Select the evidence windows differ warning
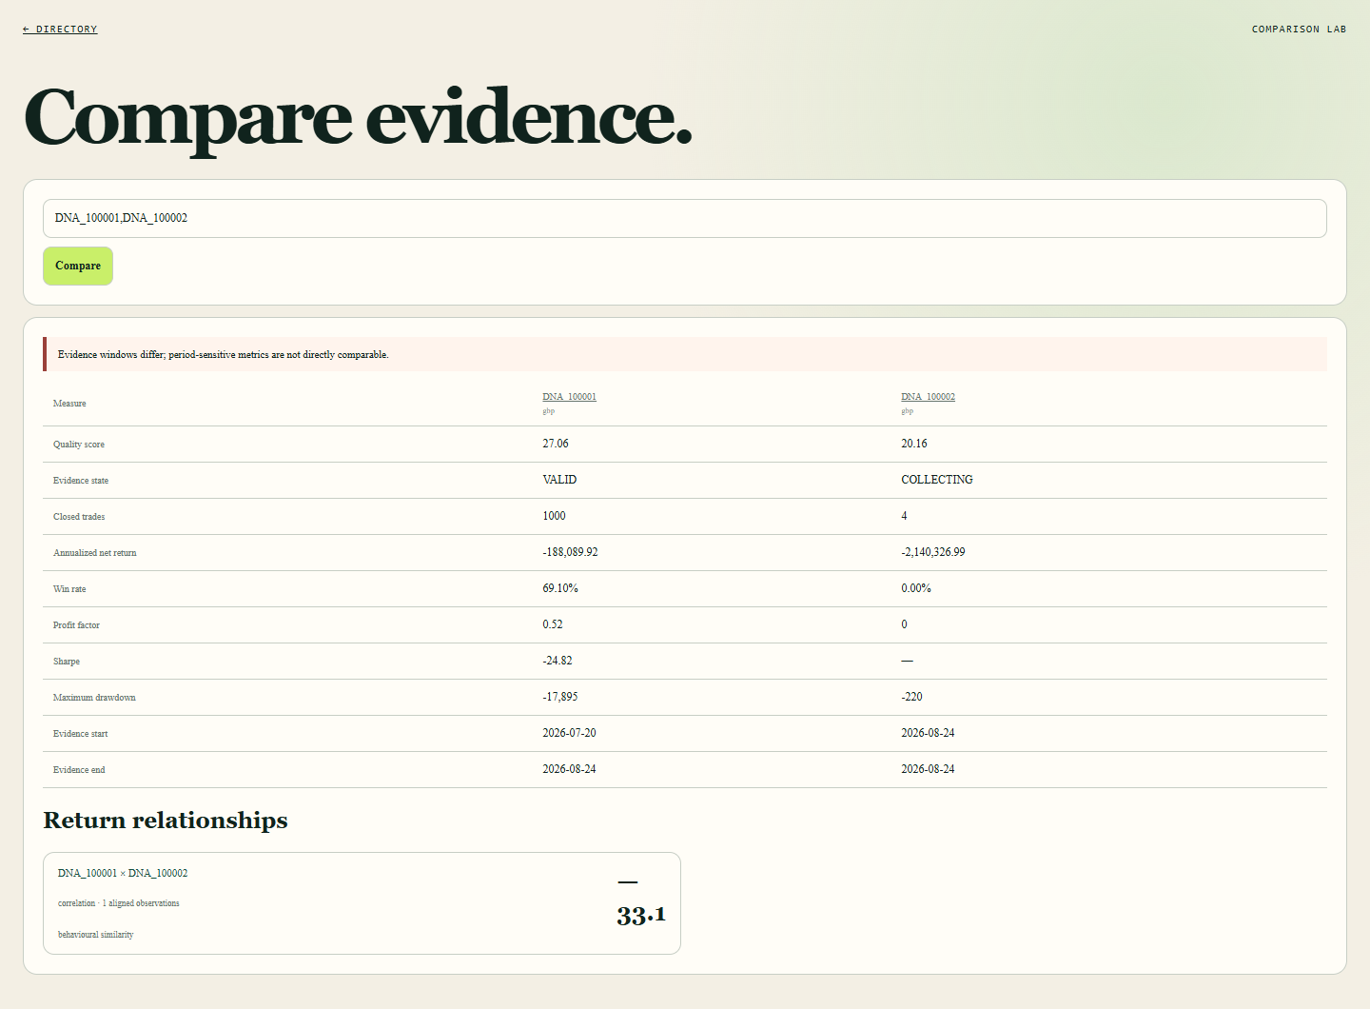The width and height of the screenshot is (1370, 1009). tap(685, 354)
